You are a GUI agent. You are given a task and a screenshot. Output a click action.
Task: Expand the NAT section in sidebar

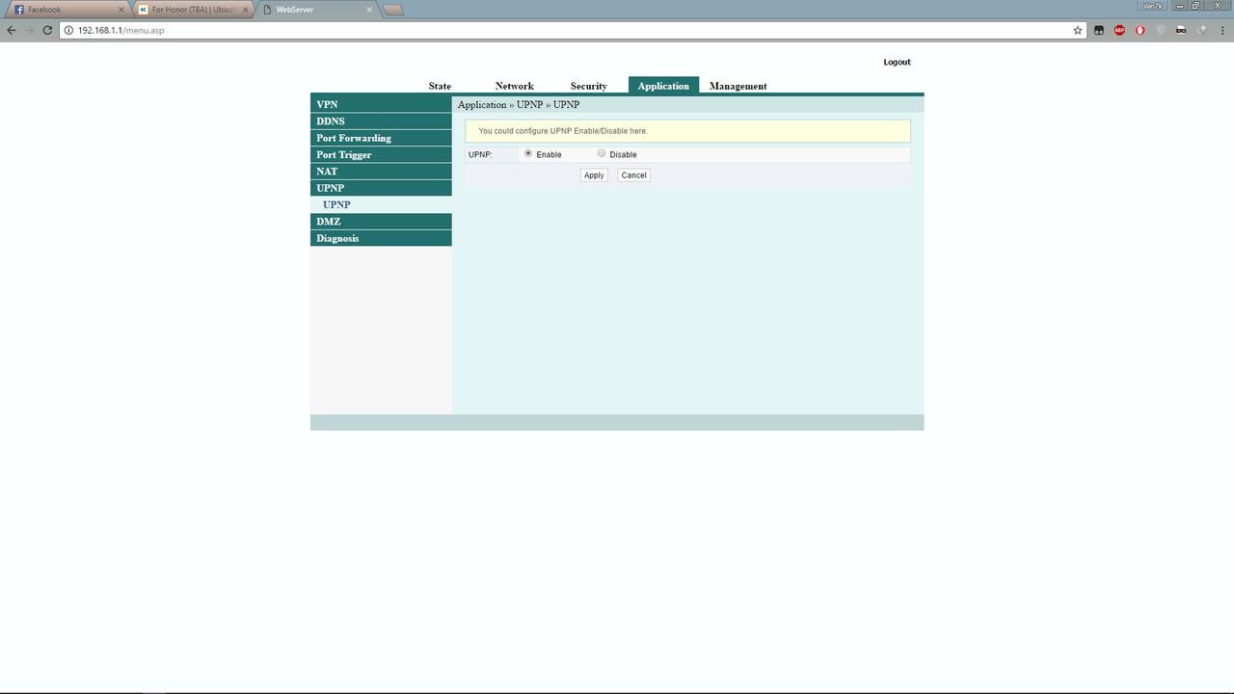tap(326, 171)
